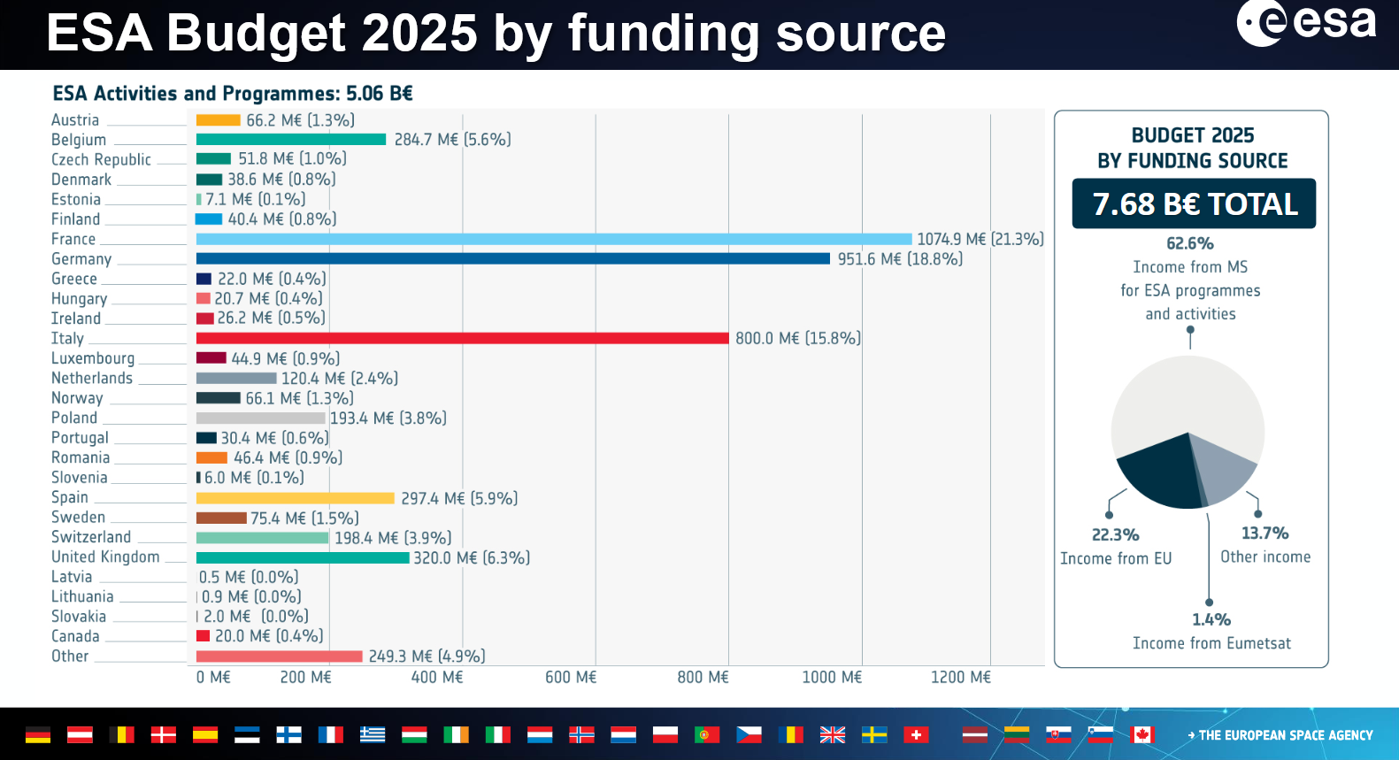Select the 'United Kingdom' row label

(105, 557)
